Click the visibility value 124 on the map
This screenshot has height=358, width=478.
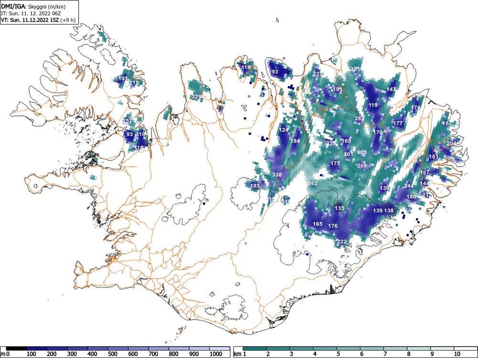pyautogui.click(x=284, y=130)
